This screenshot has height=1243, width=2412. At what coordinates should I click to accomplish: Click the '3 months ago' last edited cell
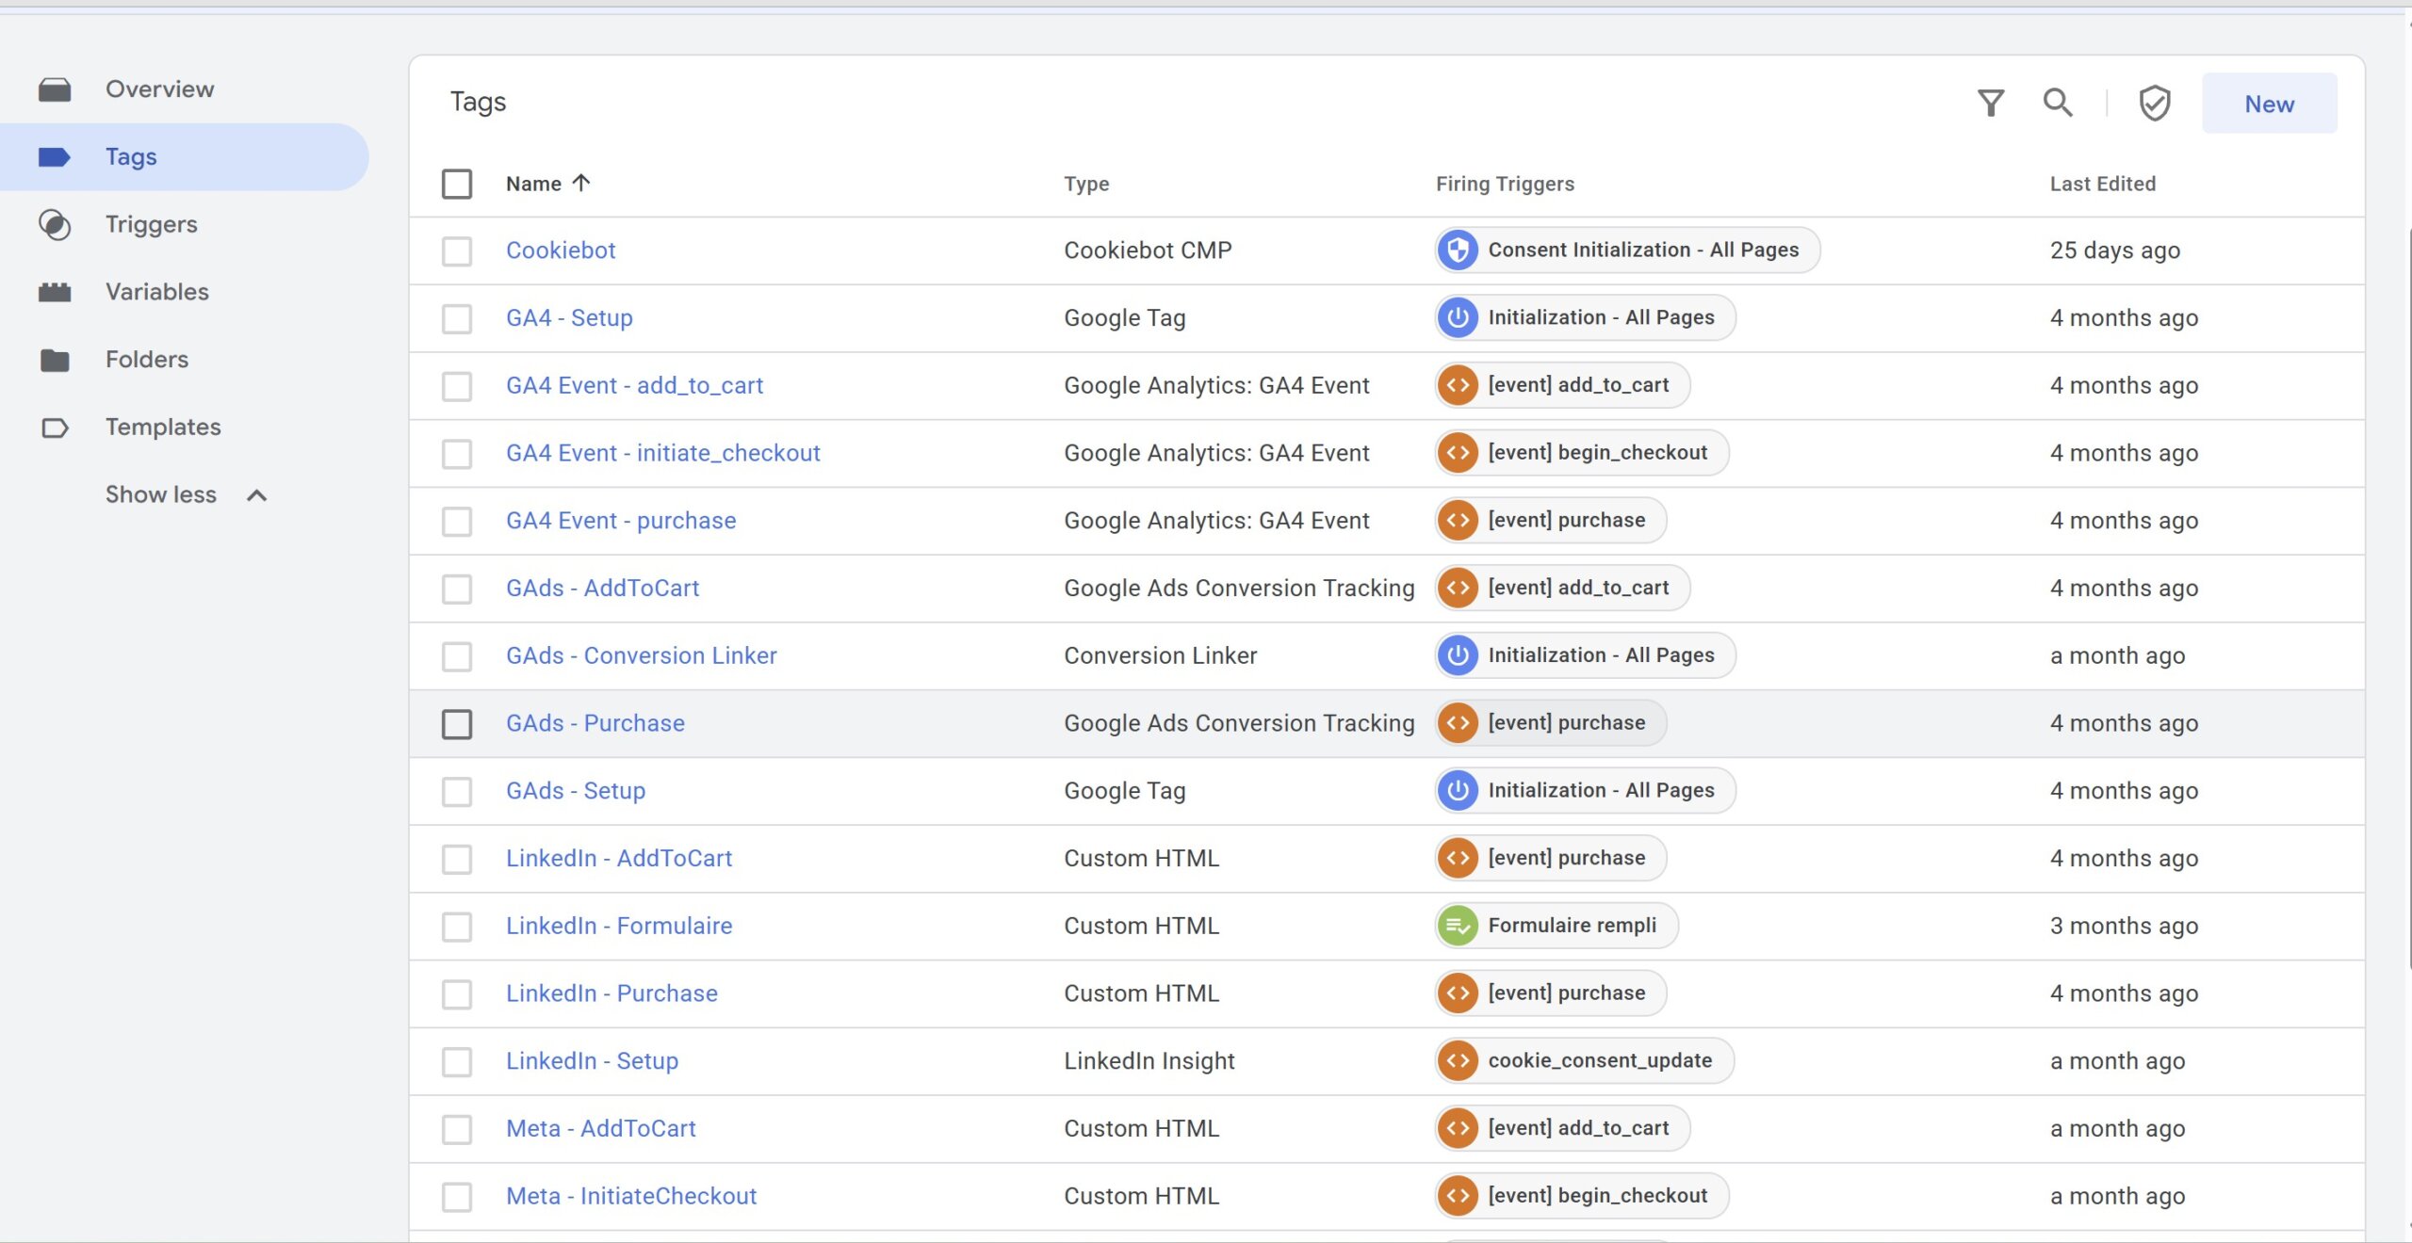tap(2124, 926)
